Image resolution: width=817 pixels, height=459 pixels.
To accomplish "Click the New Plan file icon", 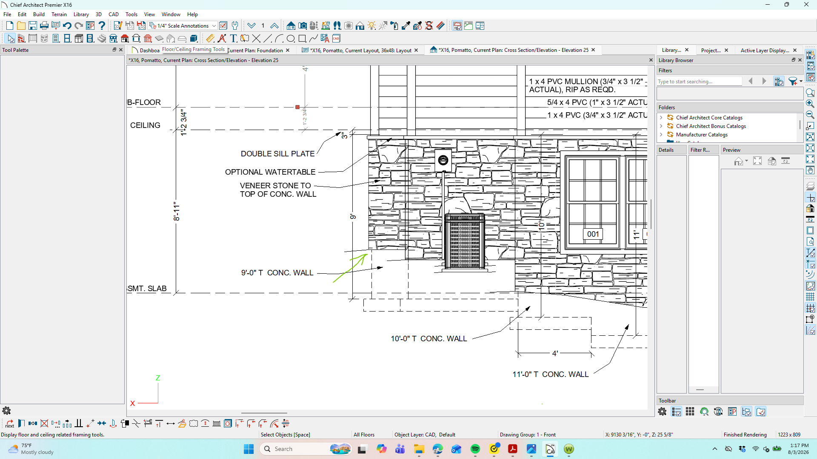I will (10, 26).
